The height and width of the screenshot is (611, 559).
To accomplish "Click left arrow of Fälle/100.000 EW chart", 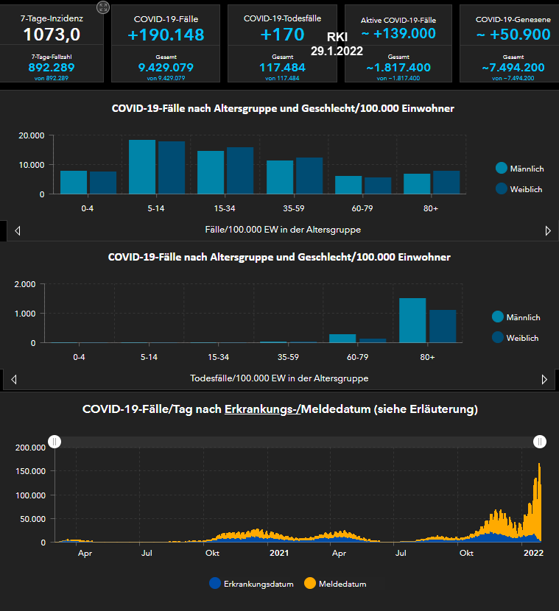I will pyautogui.click(x=17, y=230).
